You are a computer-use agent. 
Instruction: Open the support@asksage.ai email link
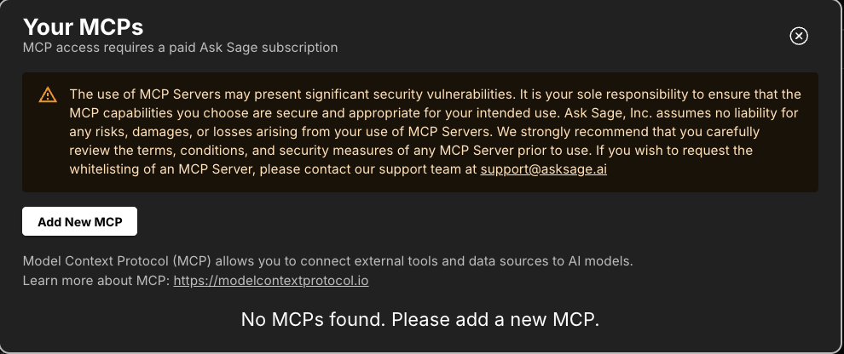point(544,169)
